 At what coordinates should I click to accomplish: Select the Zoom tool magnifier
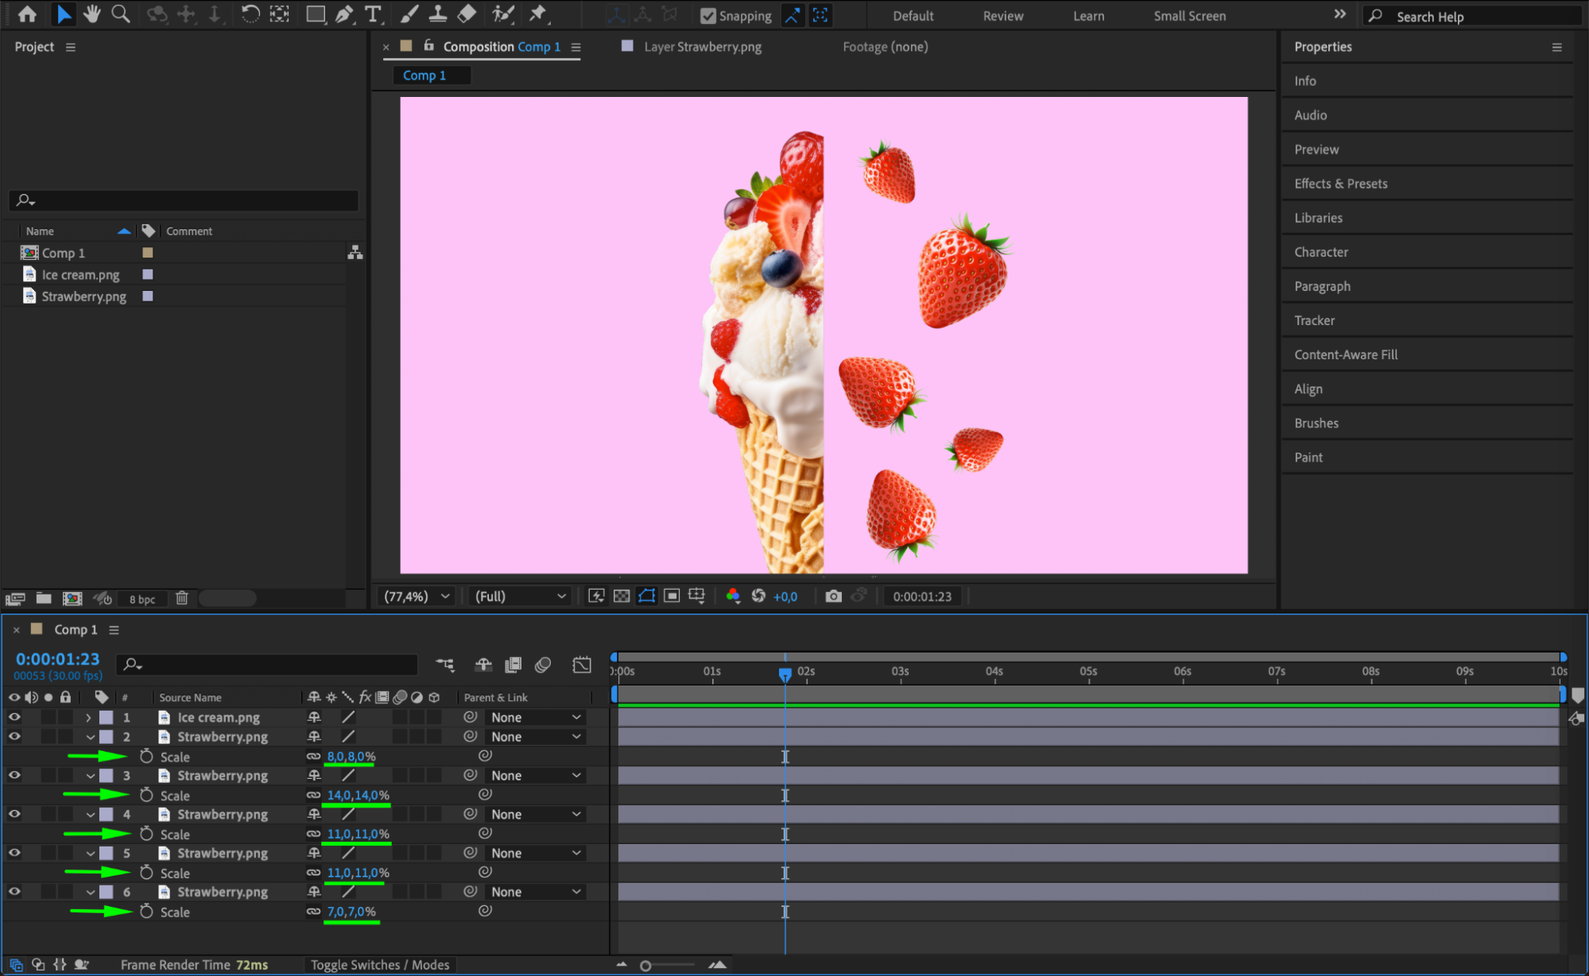pos(121,14)
